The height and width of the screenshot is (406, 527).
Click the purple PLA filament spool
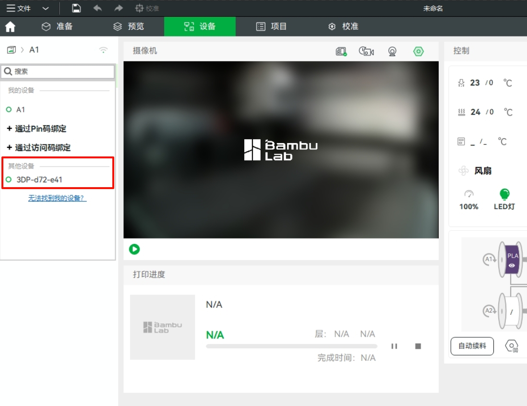point(512,260)
